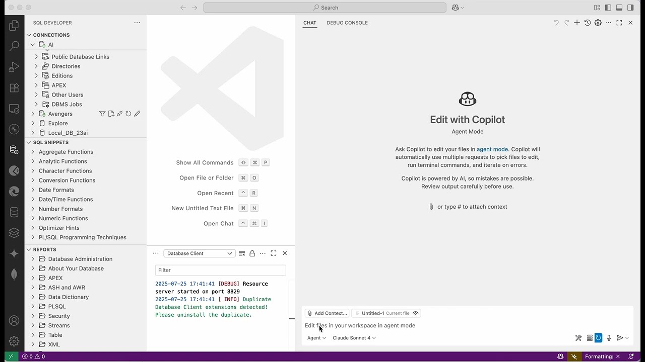Screen dimensions: 645x362
Task: Clear output list icon in panel
Action: click(242, 253)
